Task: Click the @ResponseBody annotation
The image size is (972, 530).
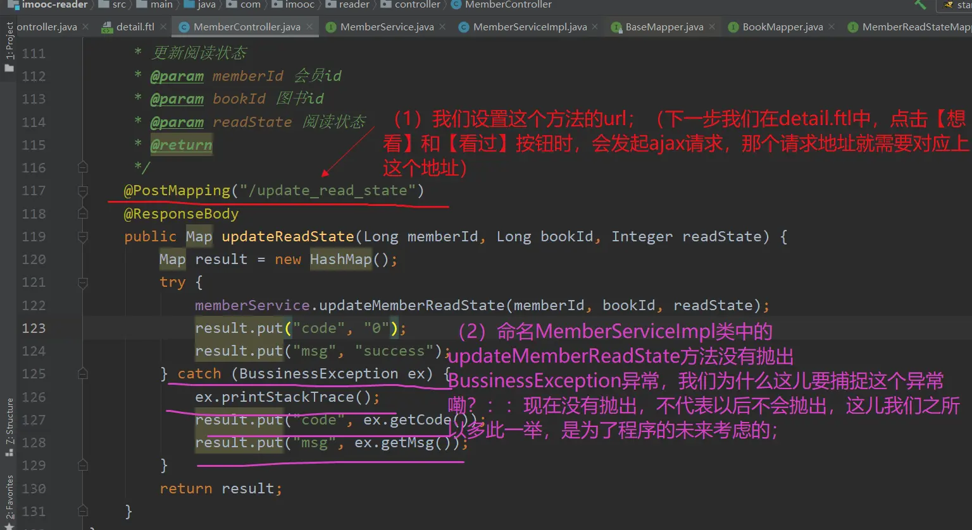Action: tap(181, 214)
